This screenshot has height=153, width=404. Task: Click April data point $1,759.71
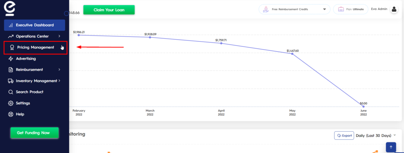[x=221, y=43]
